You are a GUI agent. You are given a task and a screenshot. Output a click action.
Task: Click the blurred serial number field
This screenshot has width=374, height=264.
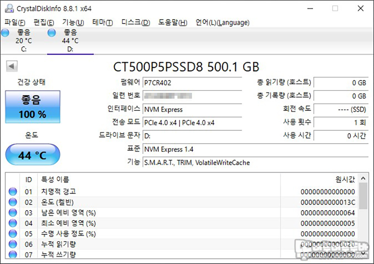(192, 96)
